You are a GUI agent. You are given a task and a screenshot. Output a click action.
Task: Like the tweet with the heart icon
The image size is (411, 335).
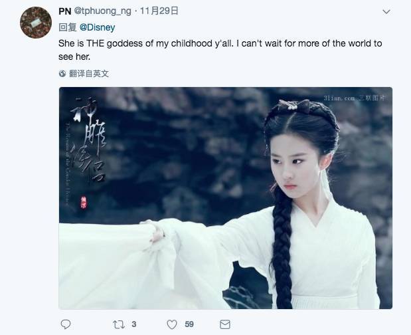tap(172, 324)
